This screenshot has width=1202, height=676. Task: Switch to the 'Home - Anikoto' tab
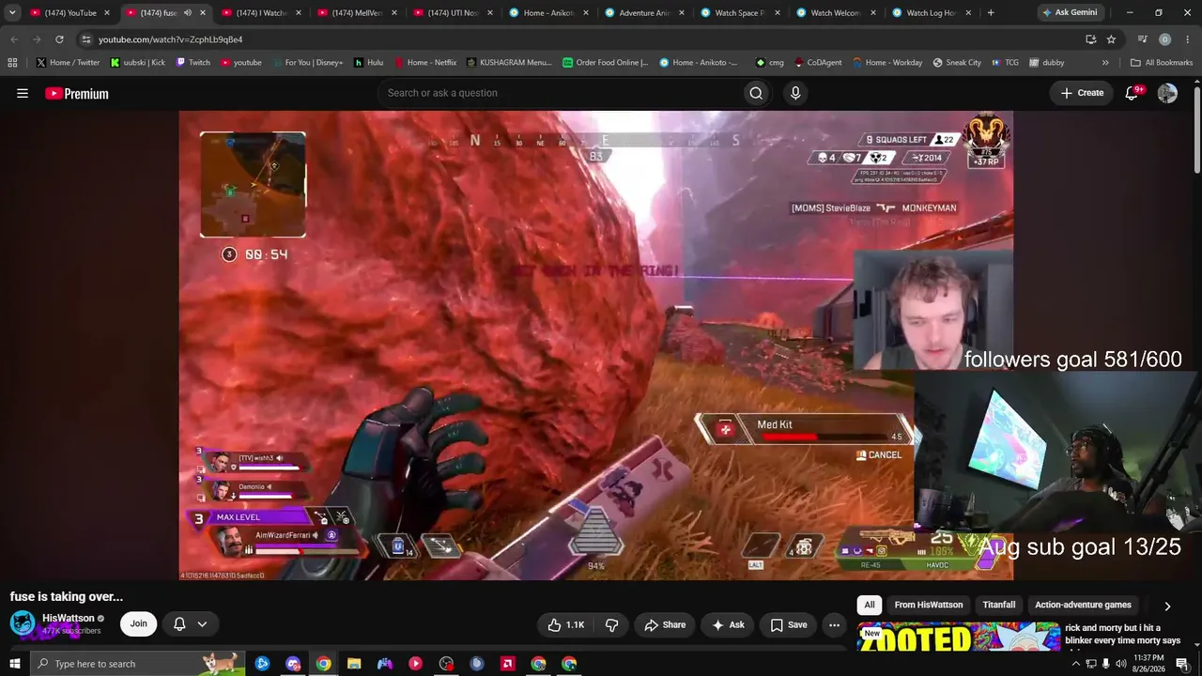pyautogui.click(x=549, y=13)
